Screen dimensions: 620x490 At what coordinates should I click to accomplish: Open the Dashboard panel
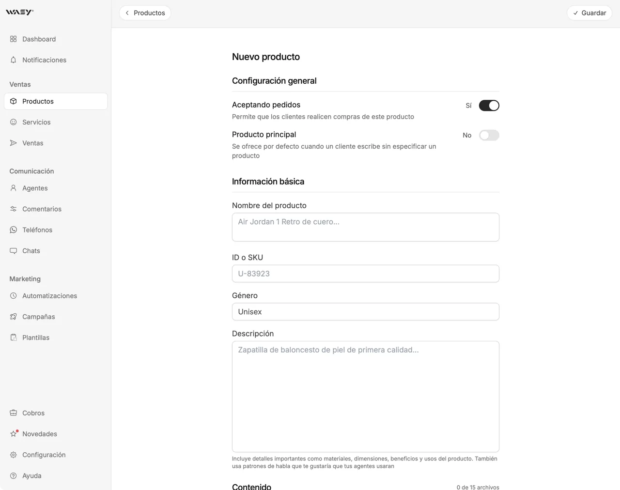coord(39,39)
